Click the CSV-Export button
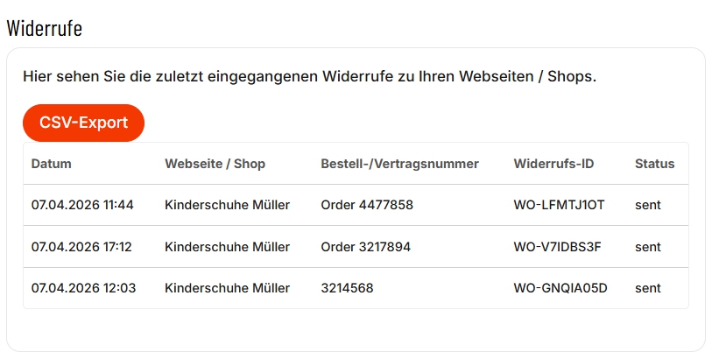Image resolution: width=712 pixels, height=359 pixels. [x=83, y=123]
